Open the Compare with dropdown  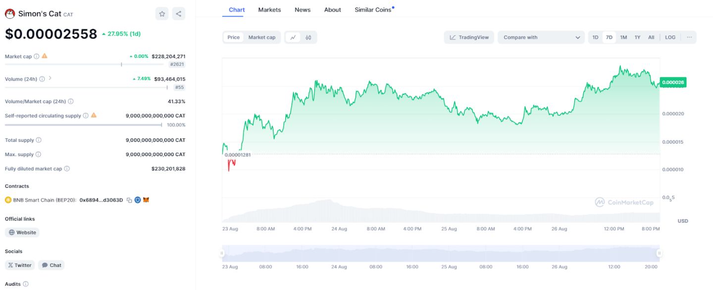[541, 38]
